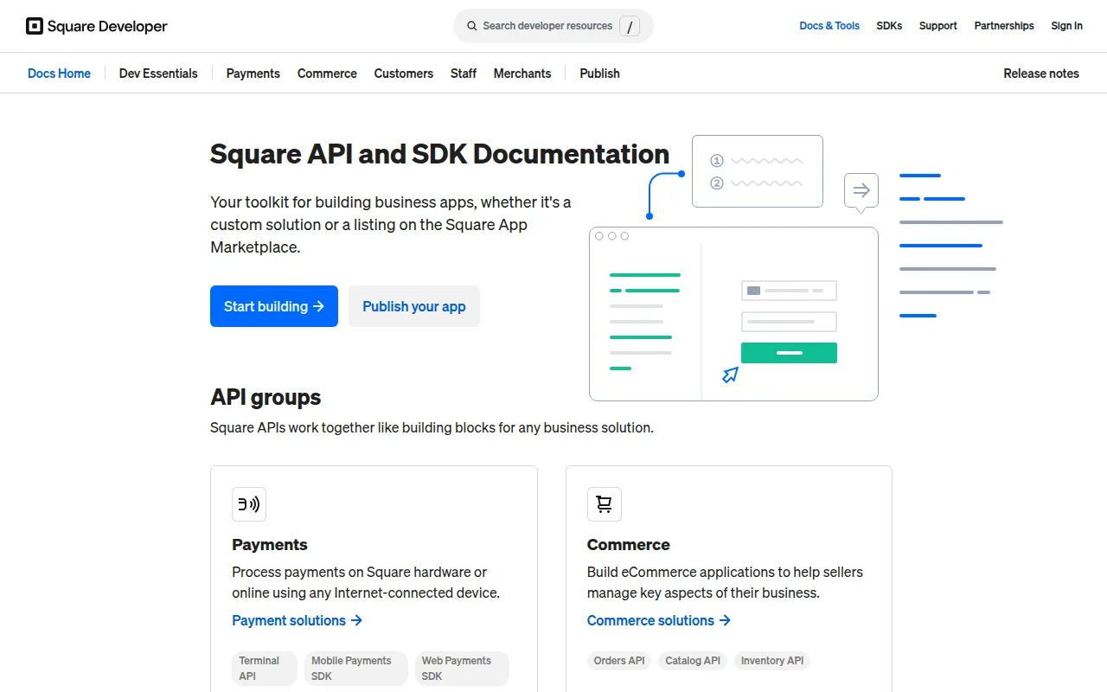Click the Square Developer logo
1107x692 pixels.
(95, 26)
